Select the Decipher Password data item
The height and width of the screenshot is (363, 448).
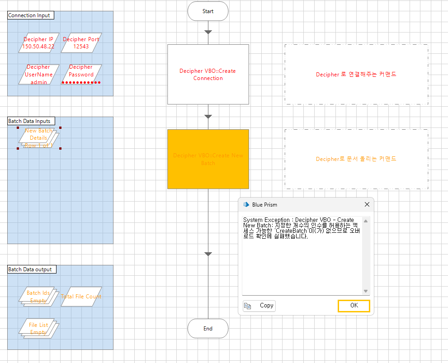coord(81,74)
